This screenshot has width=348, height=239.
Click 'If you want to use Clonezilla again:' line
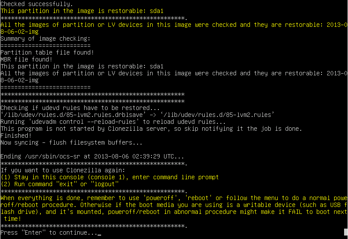[x=63, y=170]
